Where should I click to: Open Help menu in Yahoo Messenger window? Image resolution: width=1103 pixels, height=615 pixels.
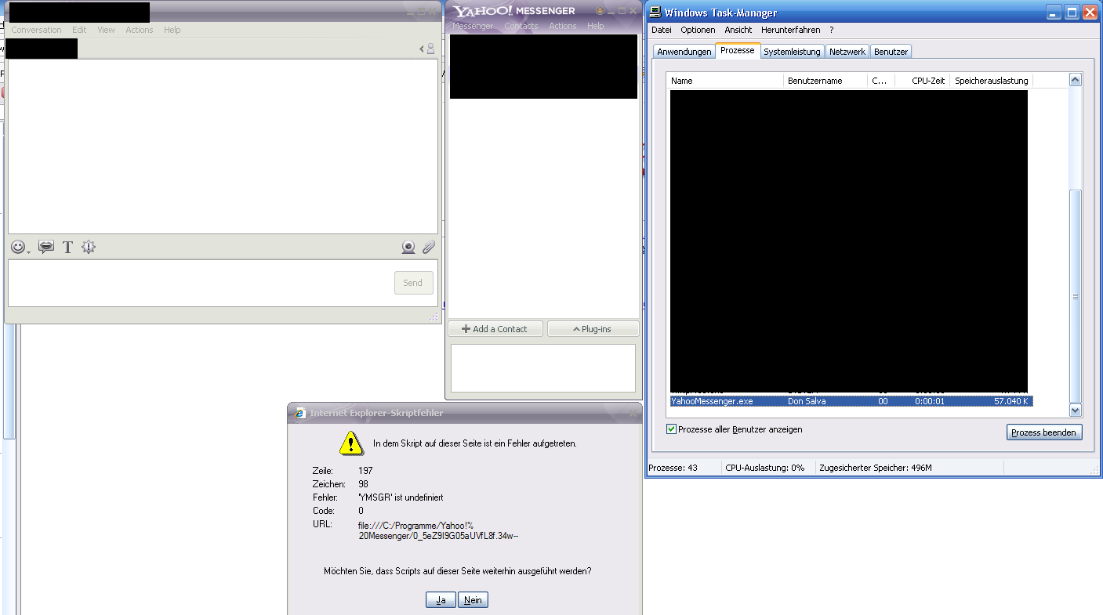pyautogui.click(x=596, y=26)
